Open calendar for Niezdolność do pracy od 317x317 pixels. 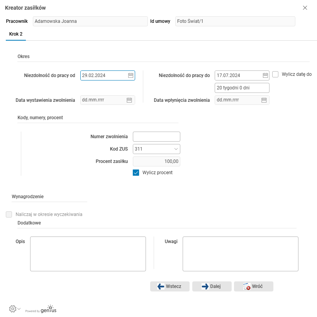[131, 75]
